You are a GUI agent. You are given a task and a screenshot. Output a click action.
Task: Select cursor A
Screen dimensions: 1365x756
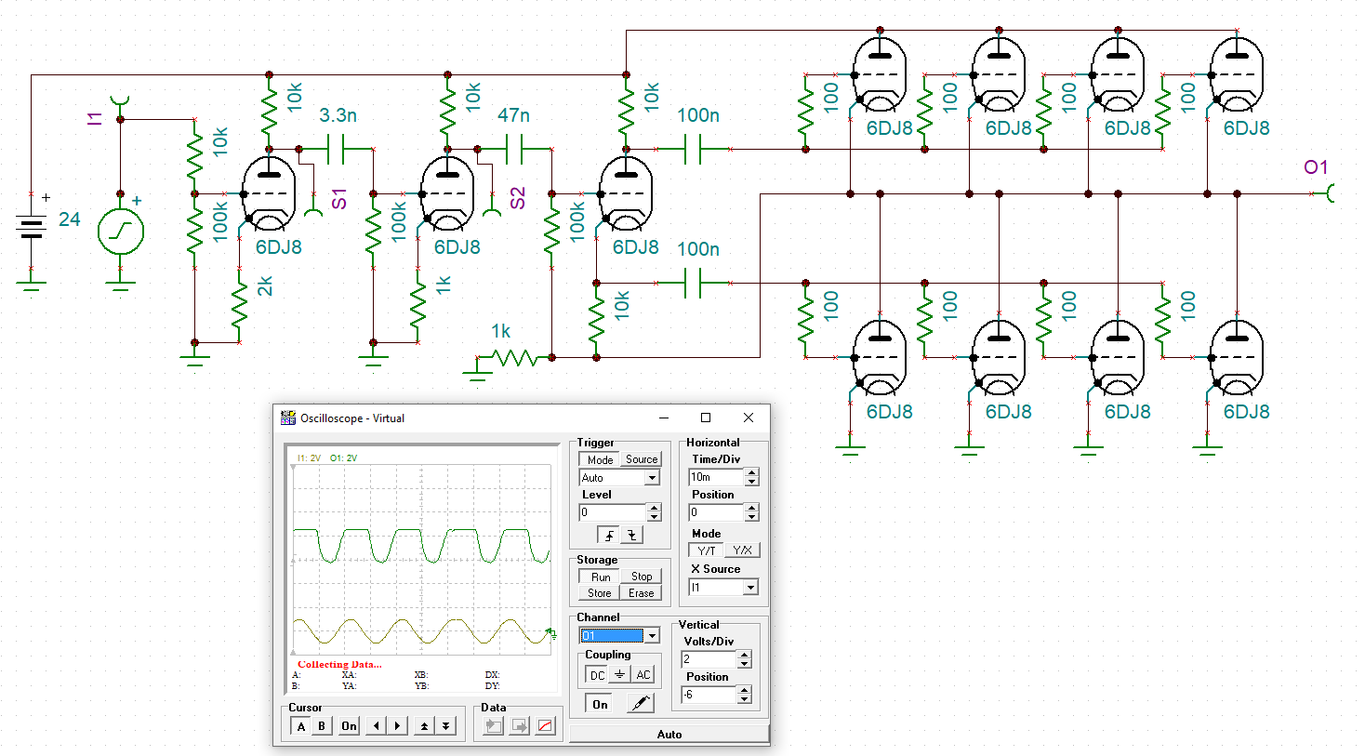pyautogui.click(x=301, y=726)
